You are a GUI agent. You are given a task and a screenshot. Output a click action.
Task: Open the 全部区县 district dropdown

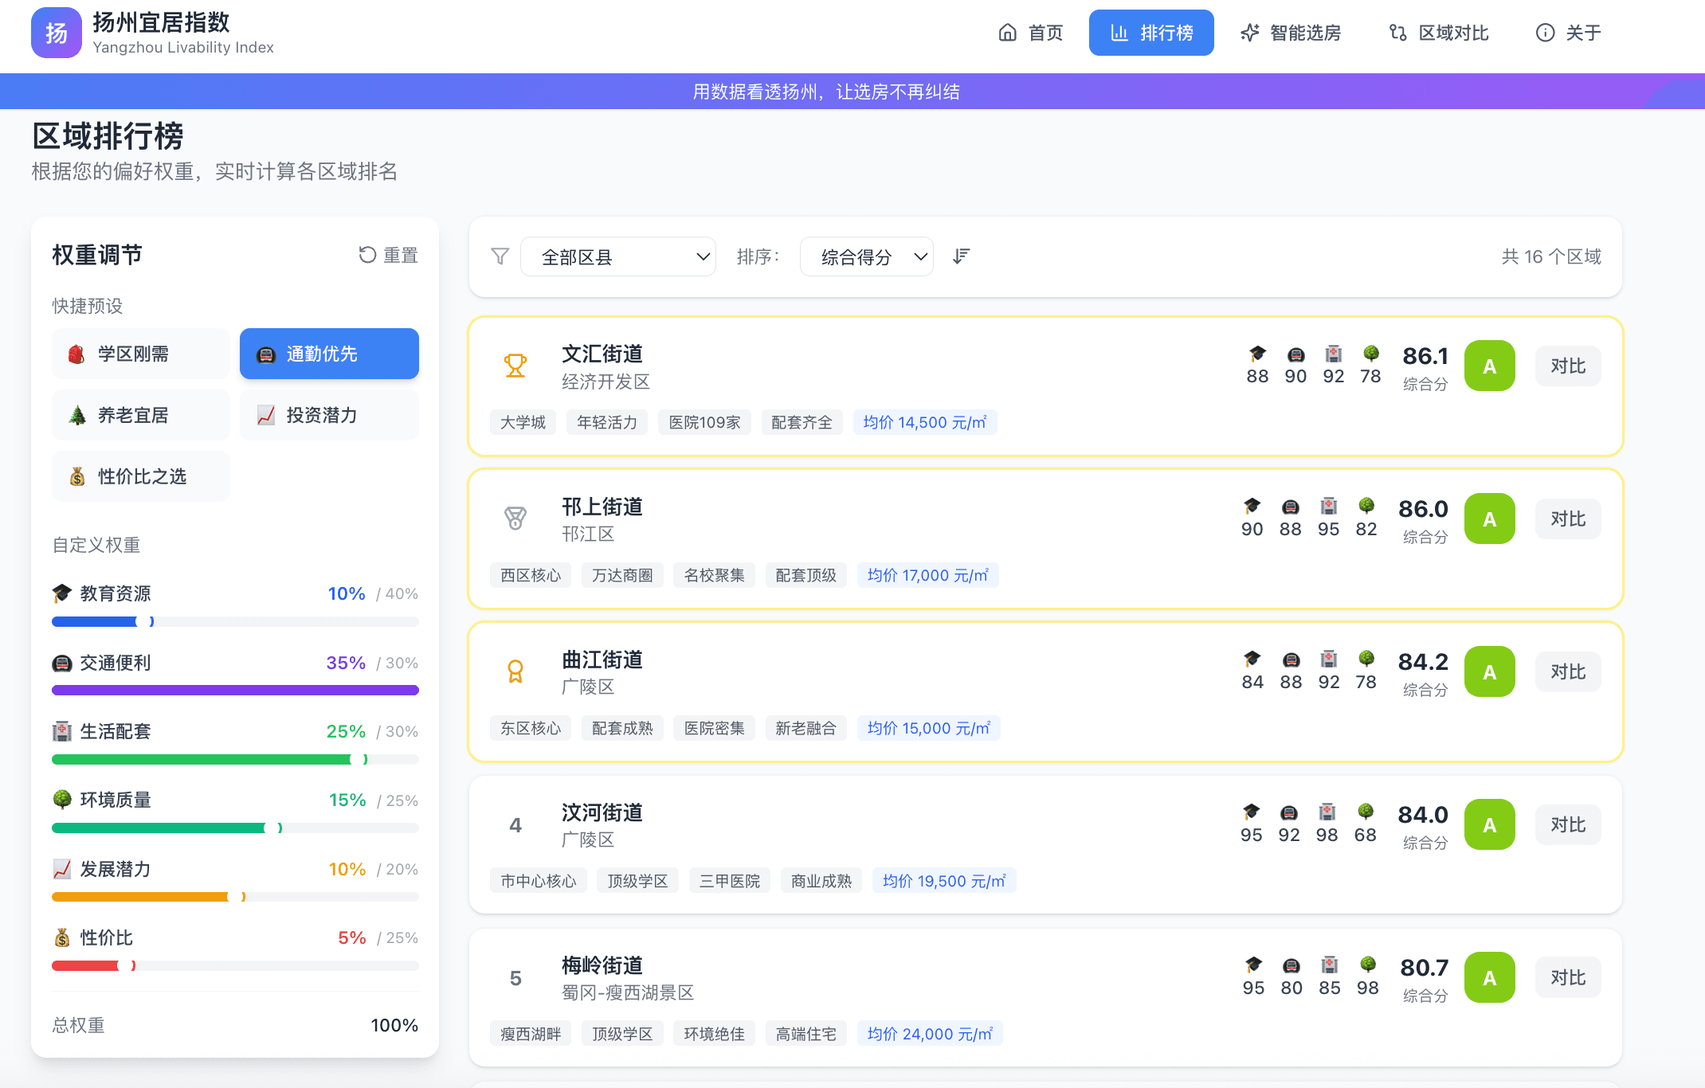618,256
